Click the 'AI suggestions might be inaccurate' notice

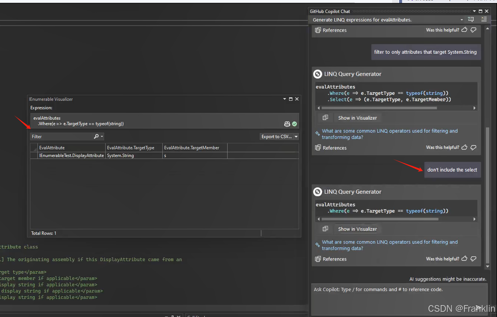point(448,279)
